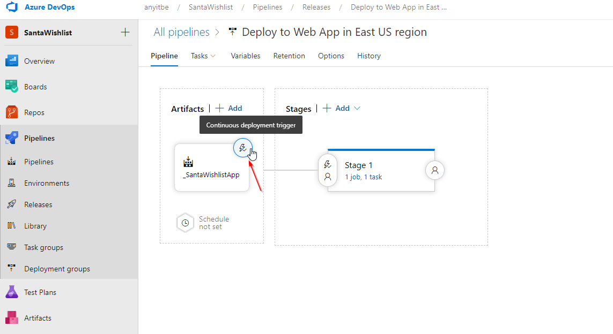This screenshot has height=334, width=613.
Task: Click the release pipeline icon beside the title
Action: (233, 32)
